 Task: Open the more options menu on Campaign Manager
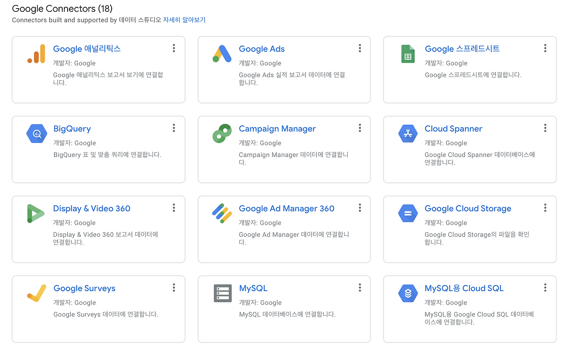pyautogui.click(x=360, y=128)
